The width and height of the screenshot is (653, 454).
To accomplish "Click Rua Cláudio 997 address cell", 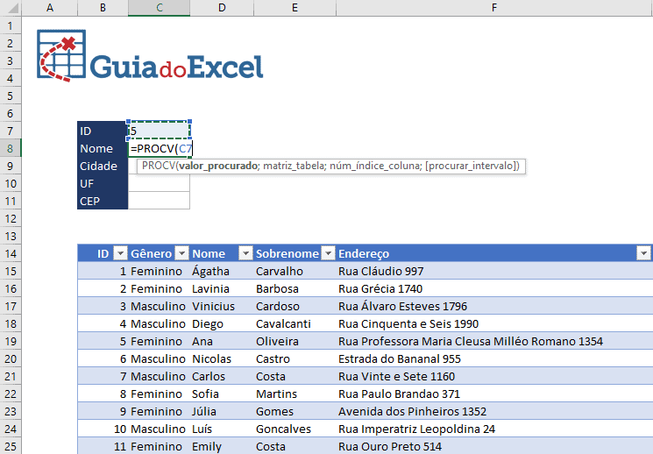I will tap(494, 271).
